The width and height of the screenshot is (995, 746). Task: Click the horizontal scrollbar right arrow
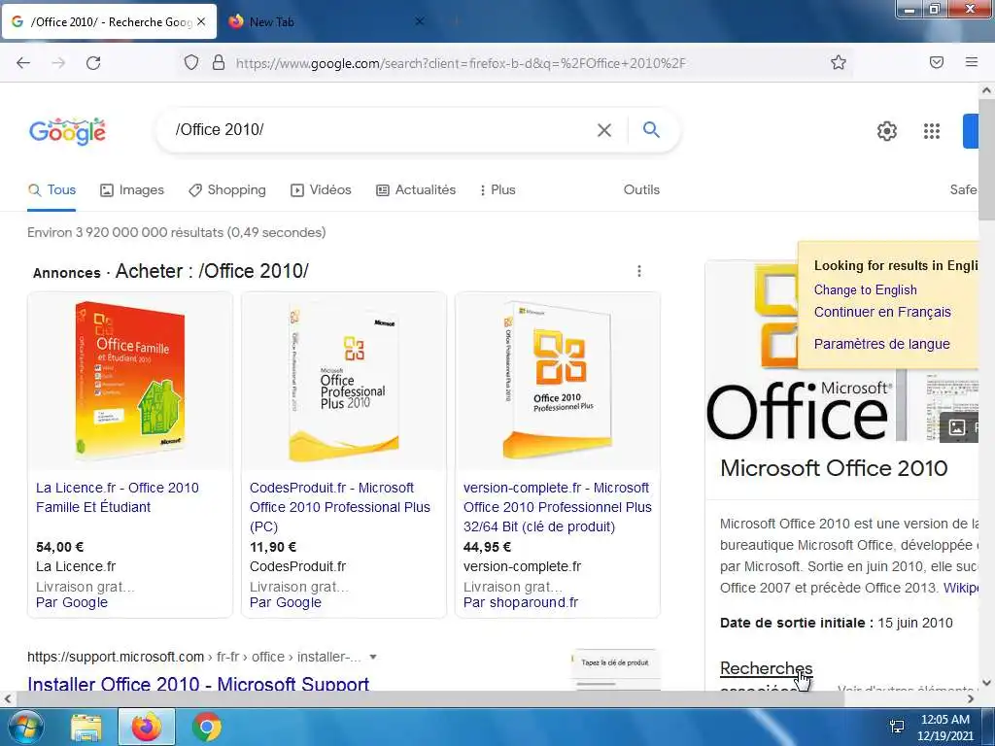coord(971,699)
